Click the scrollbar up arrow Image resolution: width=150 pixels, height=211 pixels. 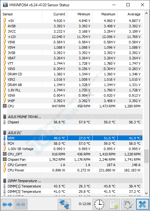pyautogui.click(x=146, y=13)
